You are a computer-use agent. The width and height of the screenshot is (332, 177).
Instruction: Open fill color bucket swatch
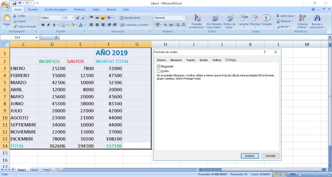pos(72,25)
